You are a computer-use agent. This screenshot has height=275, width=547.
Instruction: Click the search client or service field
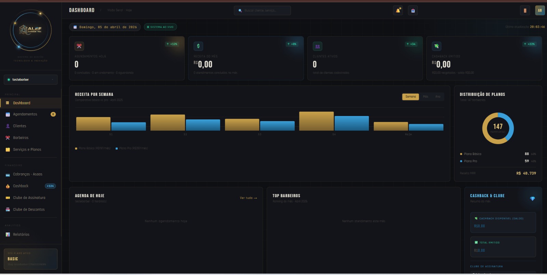(262, 11)
